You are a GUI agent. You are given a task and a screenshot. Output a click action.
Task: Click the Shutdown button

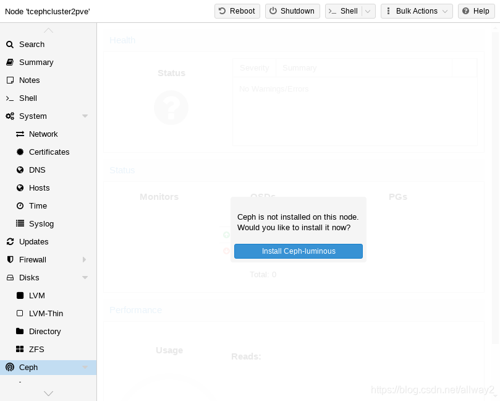pos(292,11)
